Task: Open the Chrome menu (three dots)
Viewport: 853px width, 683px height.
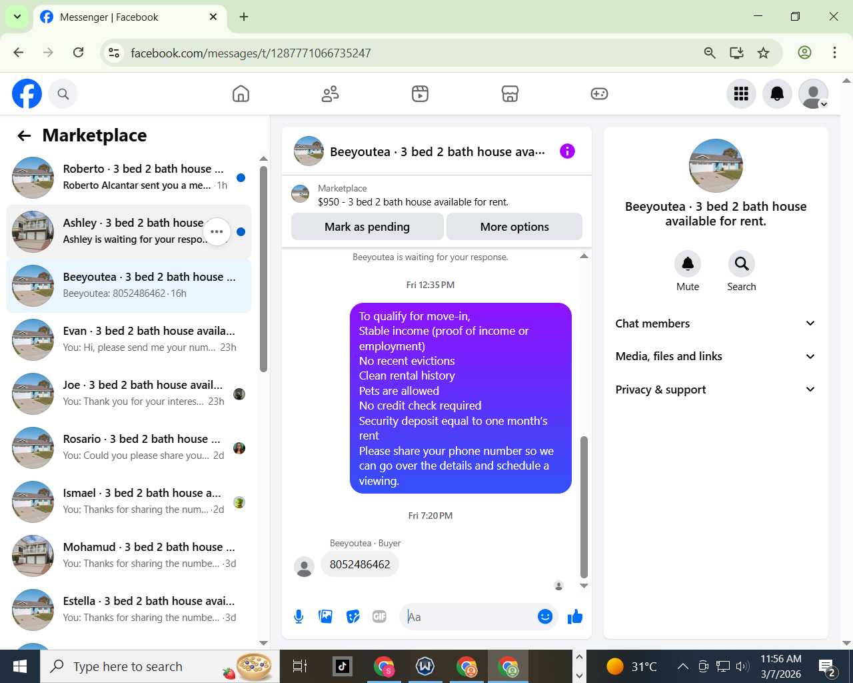Action: (834, 53)
